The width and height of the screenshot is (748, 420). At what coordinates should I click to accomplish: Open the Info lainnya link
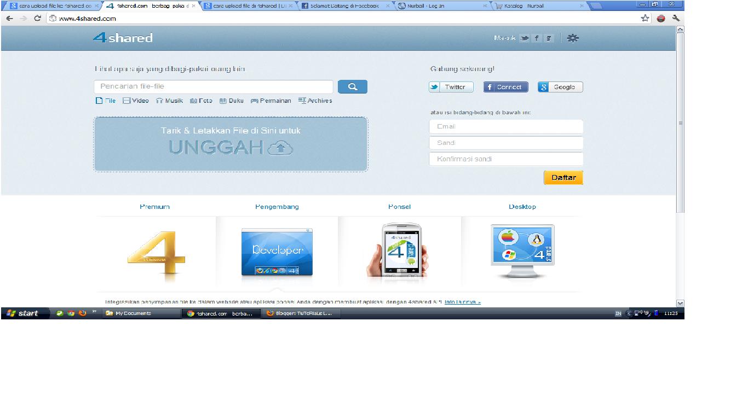pos(463,302)
